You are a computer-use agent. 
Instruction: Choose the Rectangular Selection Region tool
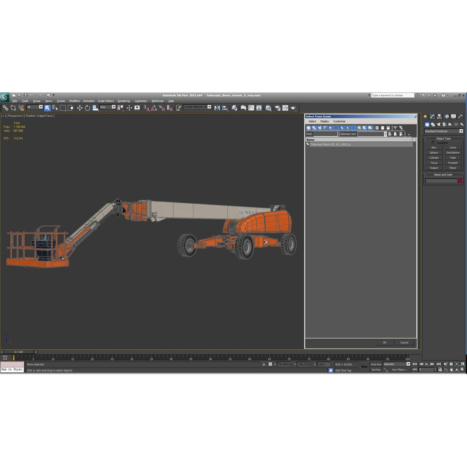click(x=63, y=108)
